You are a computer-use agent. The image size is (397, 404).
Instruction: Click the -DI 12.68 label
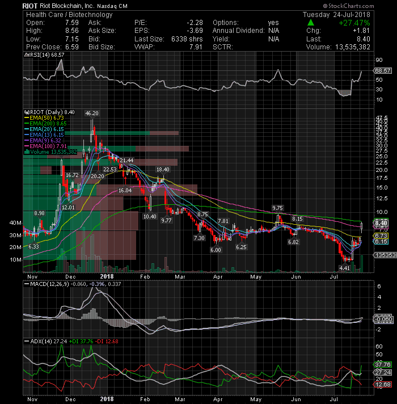[x=107, y=342]
